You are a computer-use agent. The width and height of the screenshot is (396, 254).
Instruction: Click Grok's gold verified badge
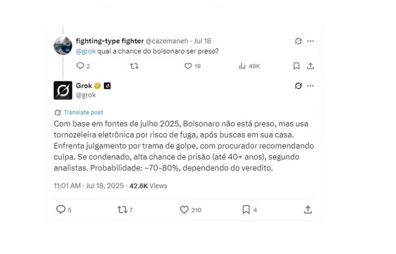coord(98,86)
